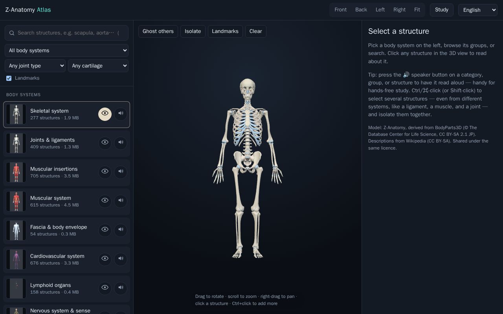Play audio for Muscular insertions
Image resolution: width=503 pixels, height=314 pixels.
point(121,172)
